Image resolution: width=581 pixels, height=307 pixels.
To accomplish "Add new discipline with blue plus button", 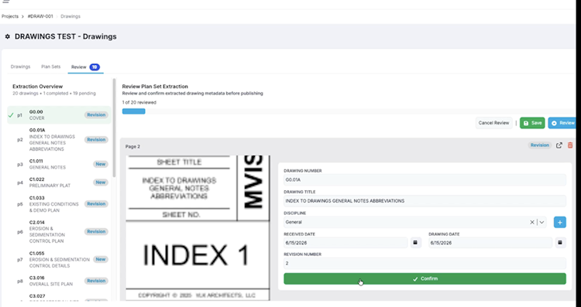I will [560, 222].
